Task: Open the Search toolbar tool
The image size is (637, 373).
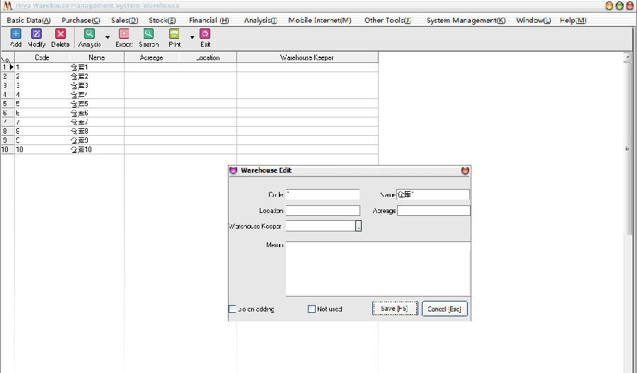Action: 149,34
